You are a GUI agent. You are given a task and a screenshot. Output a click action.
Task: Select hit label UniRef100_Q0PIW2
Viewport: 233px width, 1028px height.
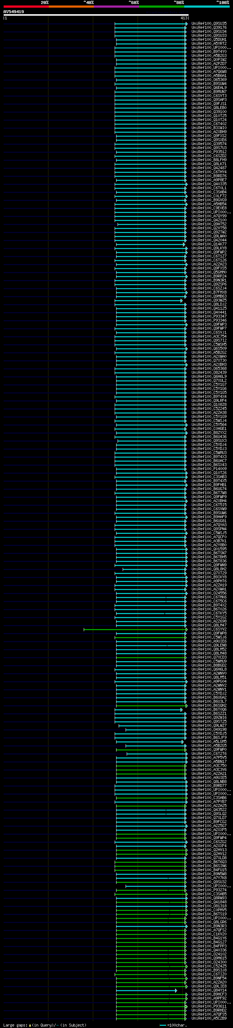tap(209, 59)
